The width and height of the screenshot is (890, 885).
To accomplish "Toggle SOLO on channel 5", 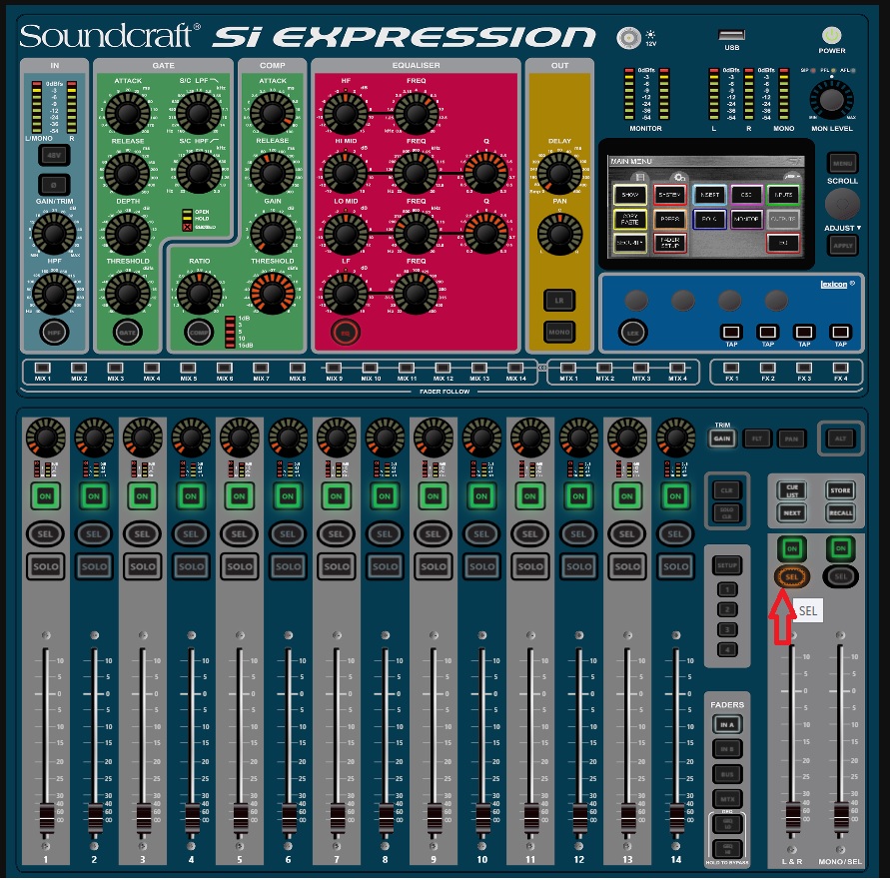I will click(240, 566).
